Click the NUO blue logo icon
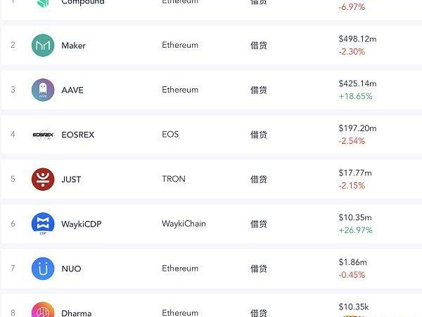This screenshot has width=422, height=317. (43, 269)
